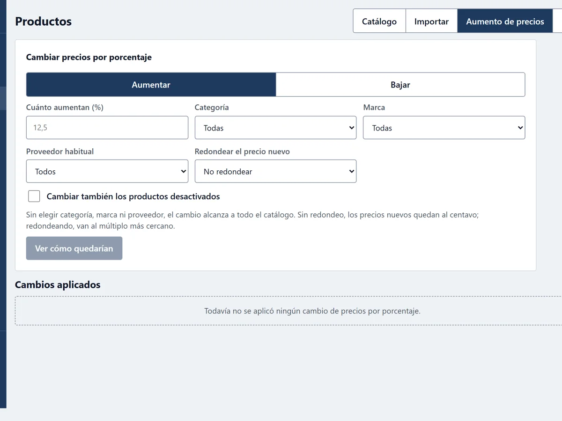
Task: Open the Catálogo tab
Action: [x=379, y=21]
